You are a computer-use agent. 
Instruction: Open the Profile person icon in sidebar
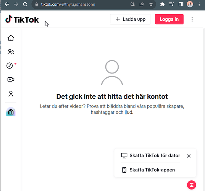(11, 94)
